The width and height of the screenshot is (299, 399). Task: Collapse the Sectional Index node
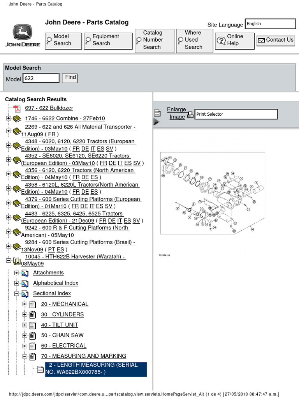point(16,294)
